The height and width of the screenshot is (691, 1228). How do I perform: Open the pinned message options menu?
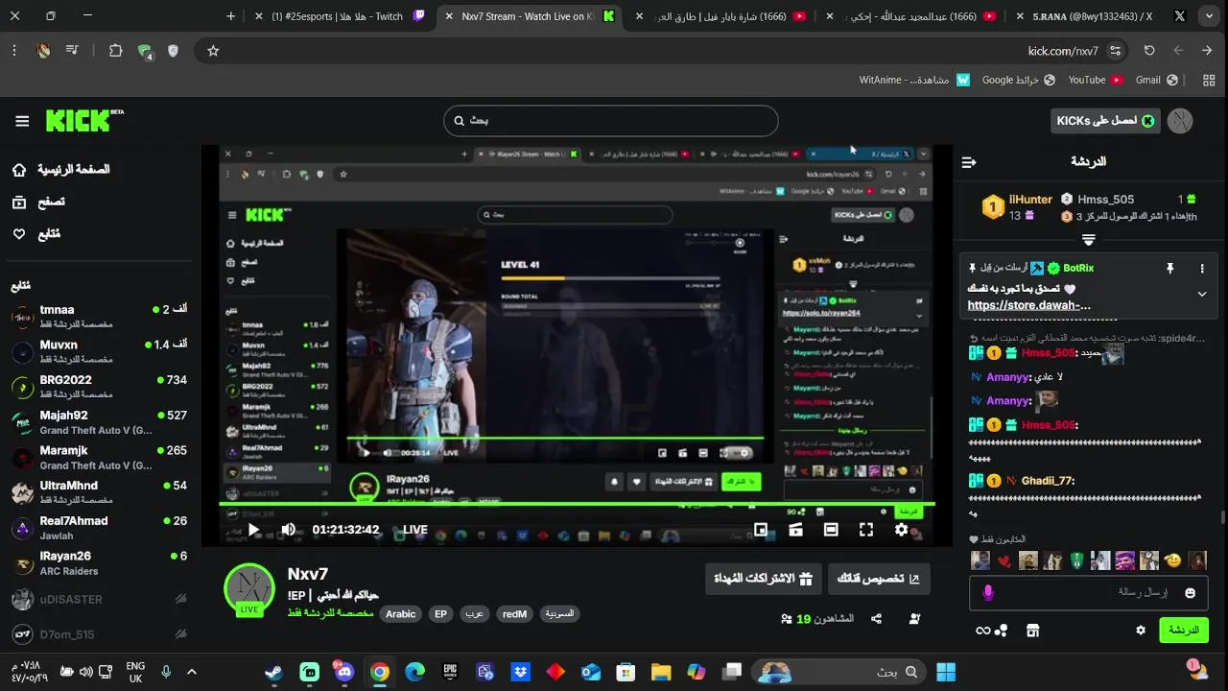(1202, 269)
